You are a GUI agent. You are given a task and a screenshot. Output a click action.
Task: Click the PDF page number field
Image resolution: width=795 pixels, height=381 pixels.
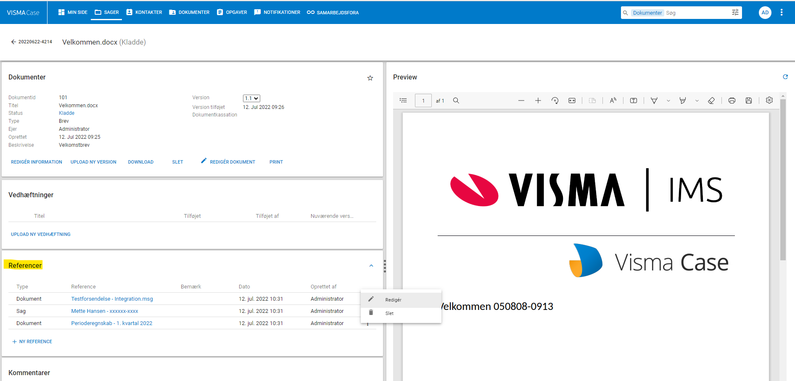pos(423,101)
